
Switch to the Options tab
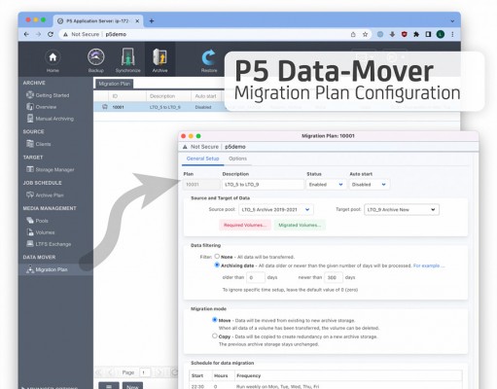click(x=237, y=159)
